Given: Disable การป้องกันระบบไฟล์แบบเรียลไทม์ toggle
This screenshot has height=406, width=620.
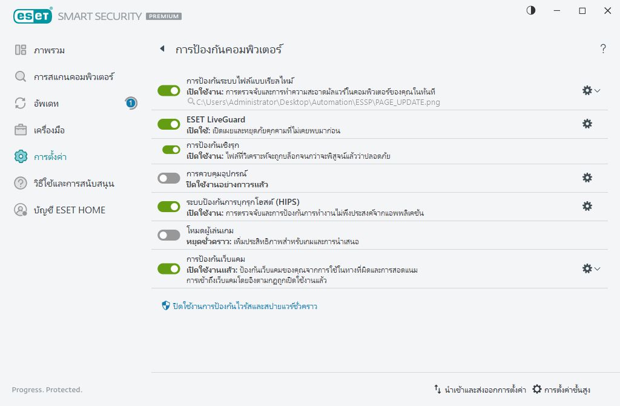Looking at the screenshot, I should pyautogui.click(x=169, y=89).
